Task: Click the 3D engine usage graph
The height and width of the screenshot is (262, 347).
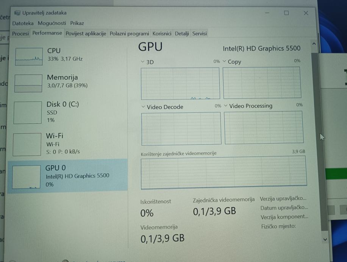Action: tap(180, 84)
